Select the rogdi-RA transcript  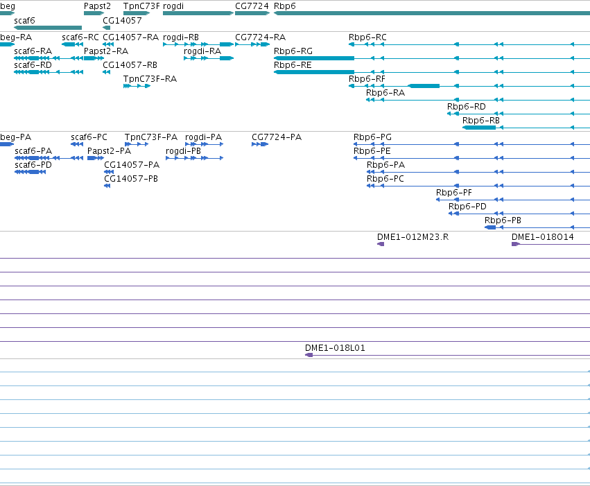point(209,58)
